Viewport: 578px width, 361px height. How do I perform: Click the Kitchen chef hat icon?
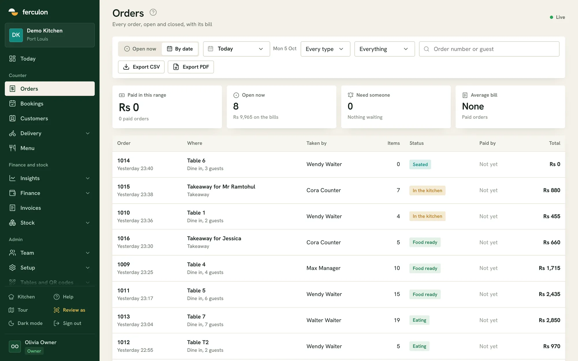click(x=11, y=297)
